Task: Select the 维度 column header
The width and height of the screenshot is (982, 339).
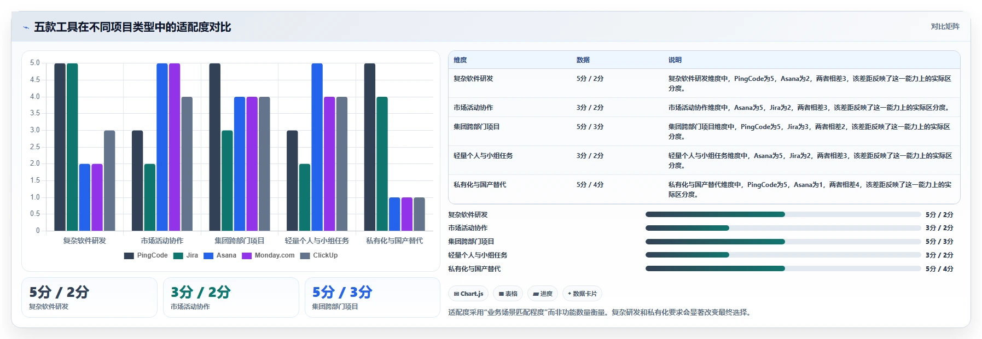Action: click(x=460, y=60)
